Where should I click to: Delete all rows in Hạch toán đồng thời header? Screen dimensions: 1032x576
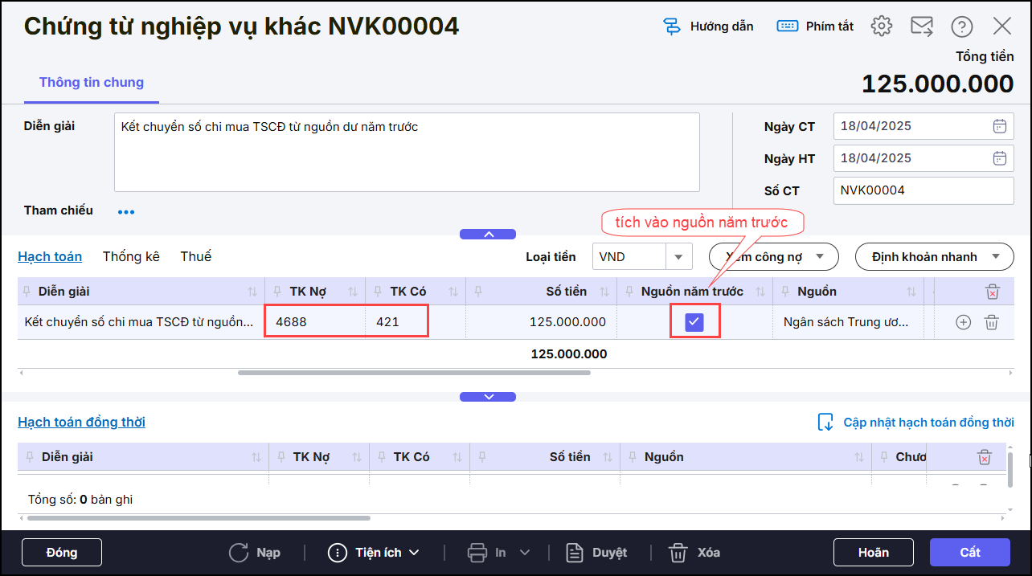coord(984,457)
